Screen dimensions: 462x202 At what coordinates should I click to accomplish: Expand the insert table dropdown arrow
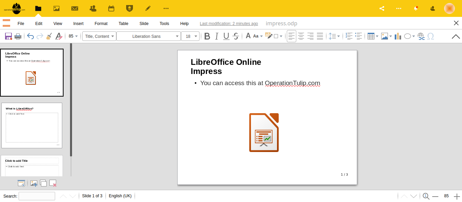point(377,36)
